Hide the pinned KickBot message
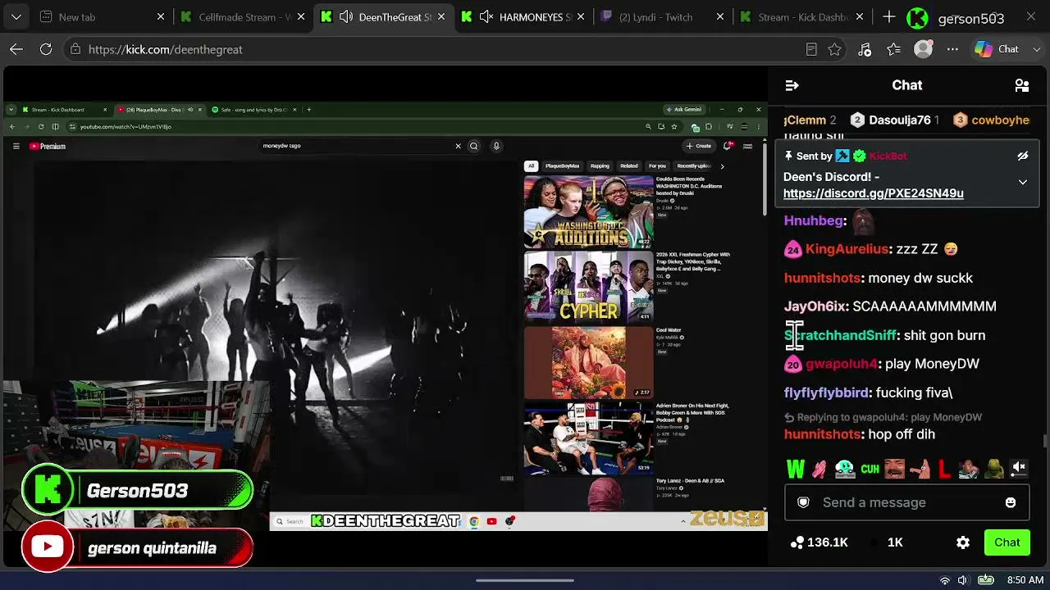 pyautogui.click(x=1023, y=156)
